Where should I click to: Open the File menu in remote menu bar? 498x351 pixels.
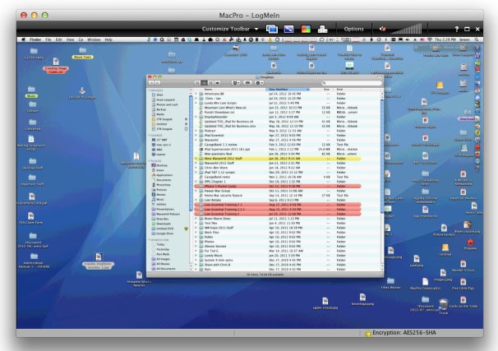point(48,39)
